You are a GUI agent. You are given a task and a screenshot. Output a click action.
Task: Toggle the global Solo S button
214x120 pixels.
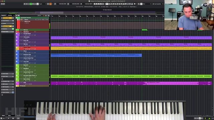27,4
